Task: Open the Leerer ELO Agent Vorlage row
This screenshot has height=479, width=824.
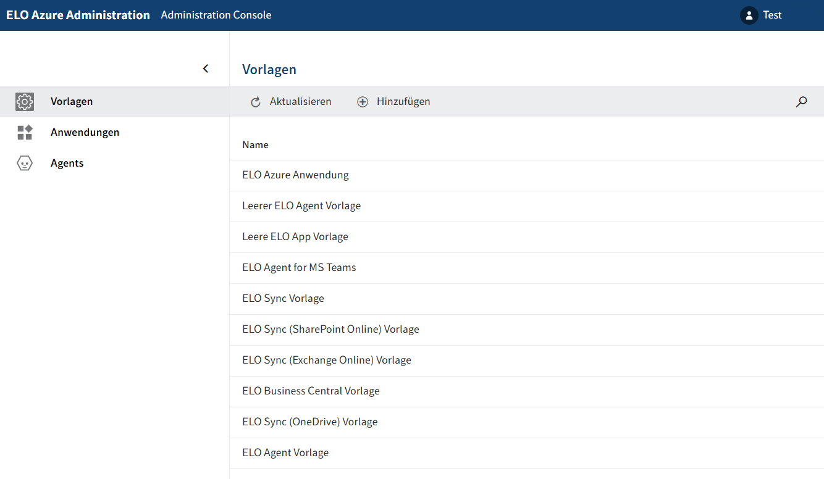Action: click(x=527, y=206)
